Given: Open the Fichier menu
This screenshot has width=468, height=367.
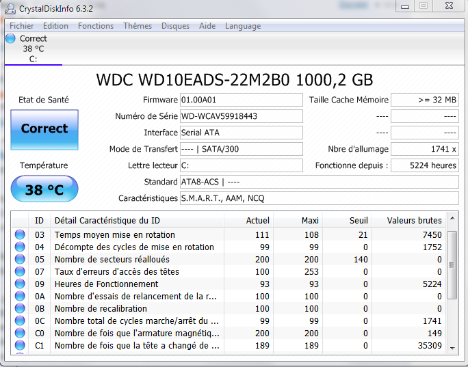Looking at the screenshot, I should coord(21,26).
